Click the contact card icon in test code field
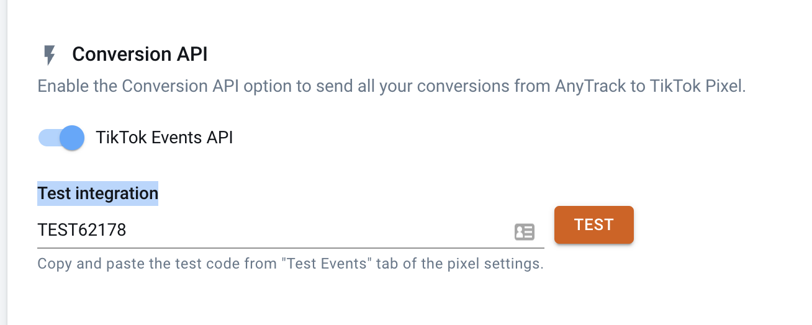 click(525, 232)
